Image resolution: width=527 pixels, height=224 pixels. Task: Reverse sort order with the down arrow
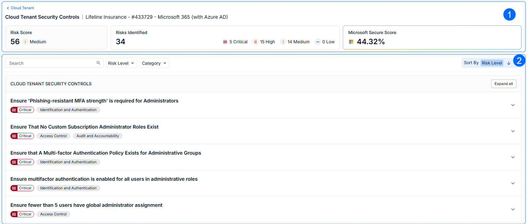click(x=509, y=63)
